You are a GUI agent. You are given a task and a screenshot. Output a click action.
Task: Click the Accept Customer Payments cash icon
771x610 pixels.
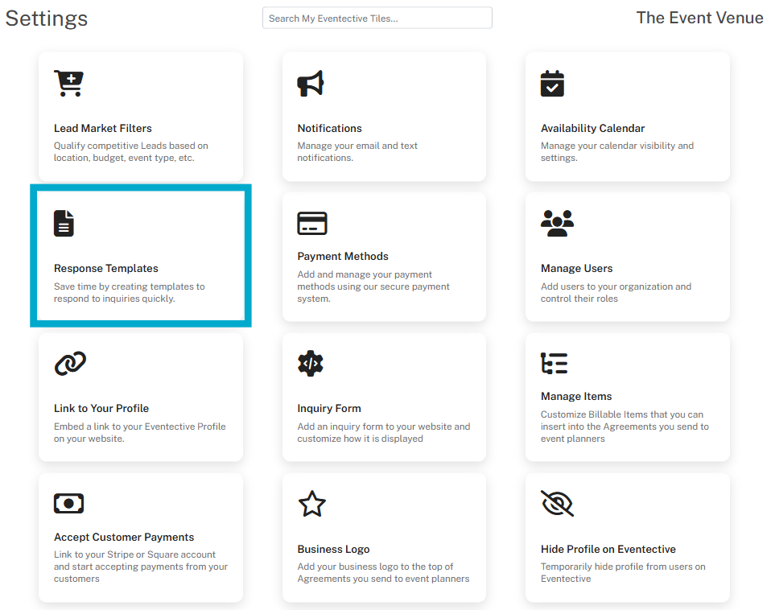point(68,504)
